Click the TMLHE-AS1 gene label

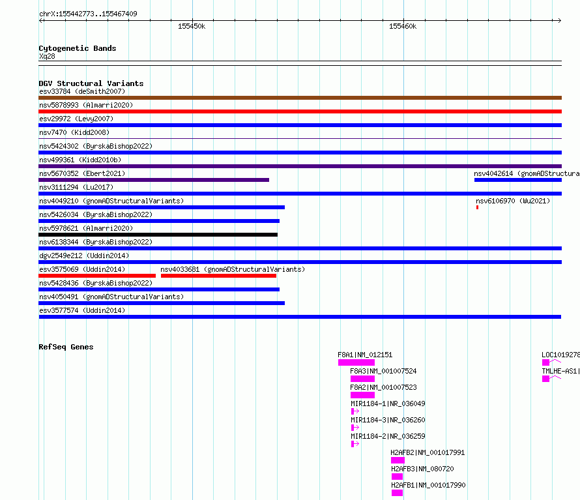pos(560,371)
